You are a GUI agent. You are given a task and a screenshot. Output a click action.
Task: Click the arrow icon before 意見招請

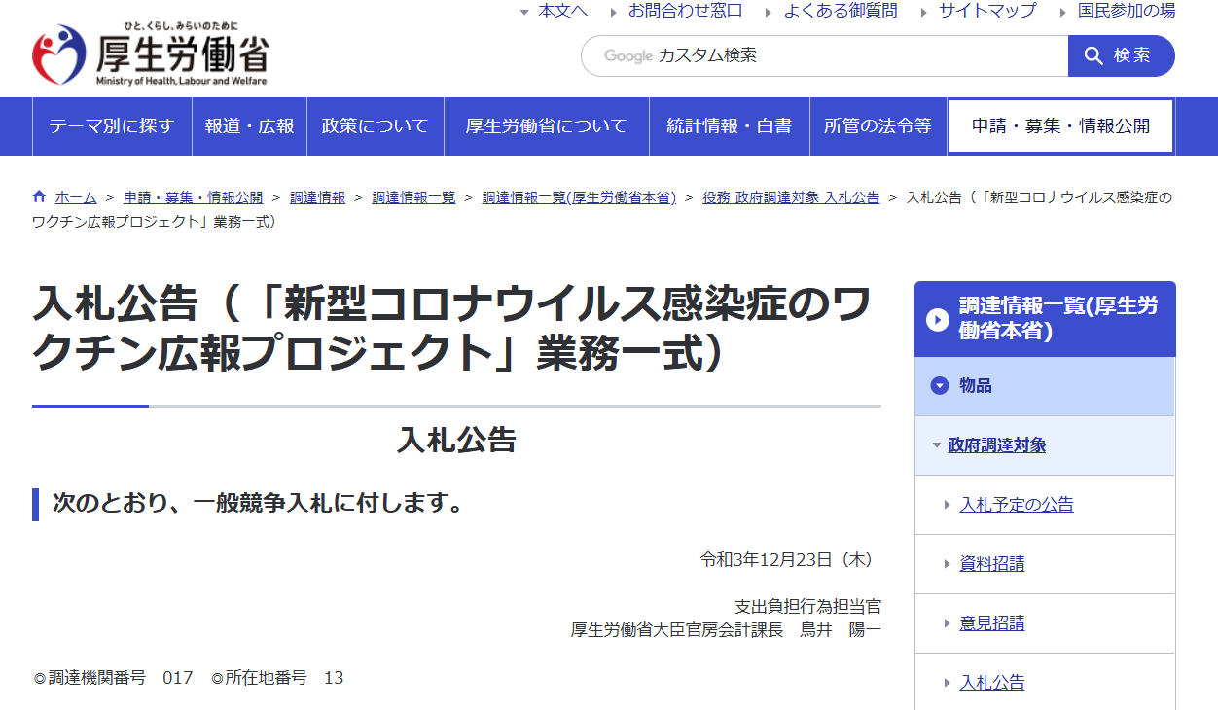(x=948, y=623)
